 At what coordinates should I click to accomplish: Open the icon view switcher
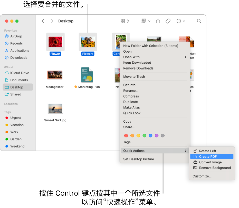125,21
